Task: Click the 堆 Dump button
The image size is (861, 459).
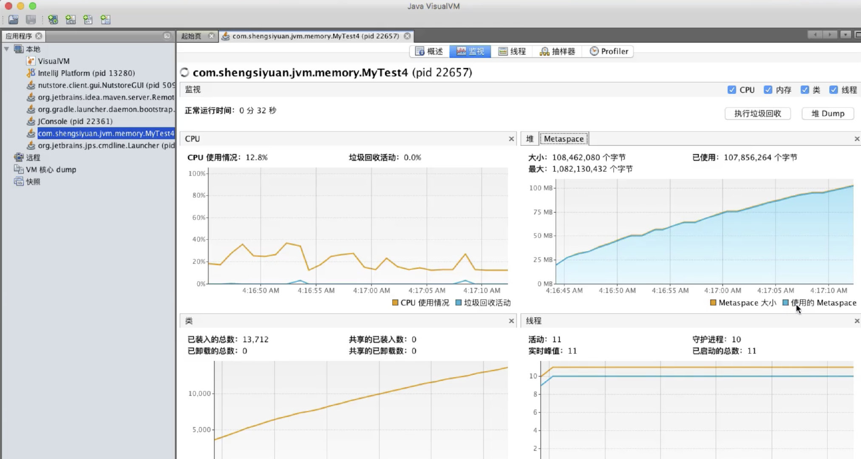Action: (828, 113)
